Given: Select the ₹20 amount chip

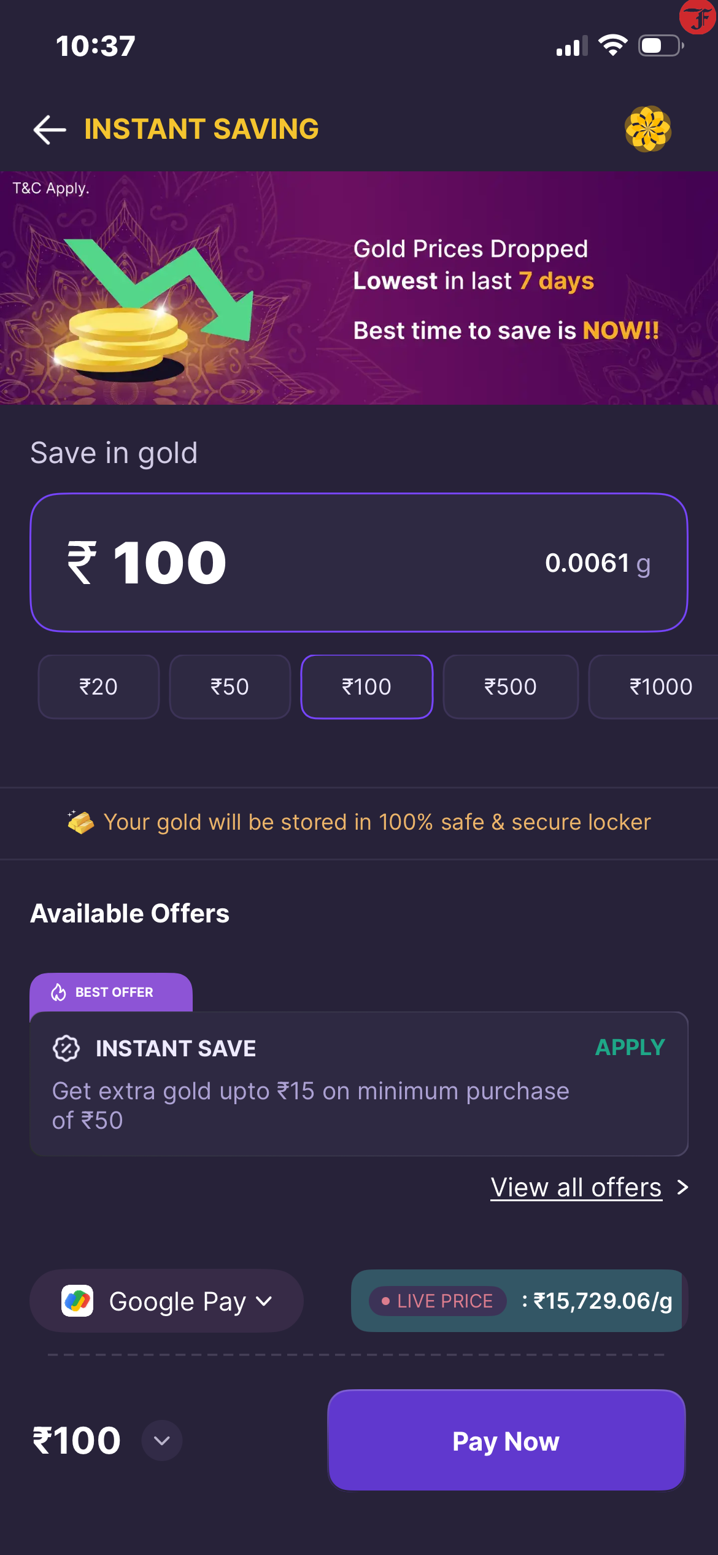Looking at the screenshot, I should pos(99,687).
